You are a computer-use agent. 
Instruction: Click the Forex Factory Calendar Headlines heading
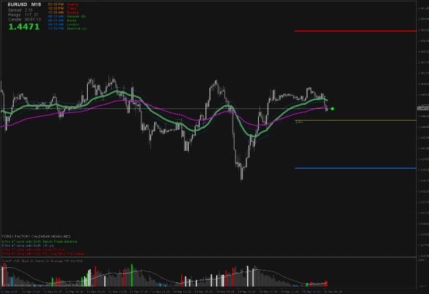point(36,236)
